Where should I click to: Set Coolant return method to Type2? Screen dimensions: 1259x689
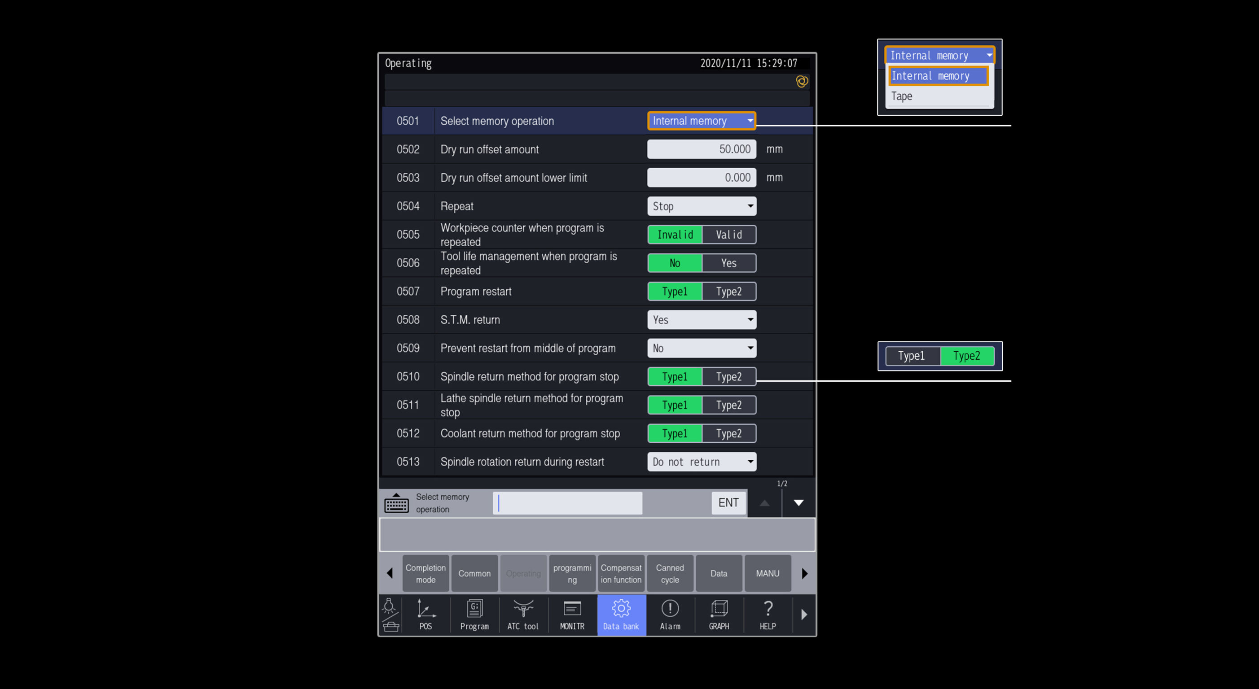coord(728,433)
